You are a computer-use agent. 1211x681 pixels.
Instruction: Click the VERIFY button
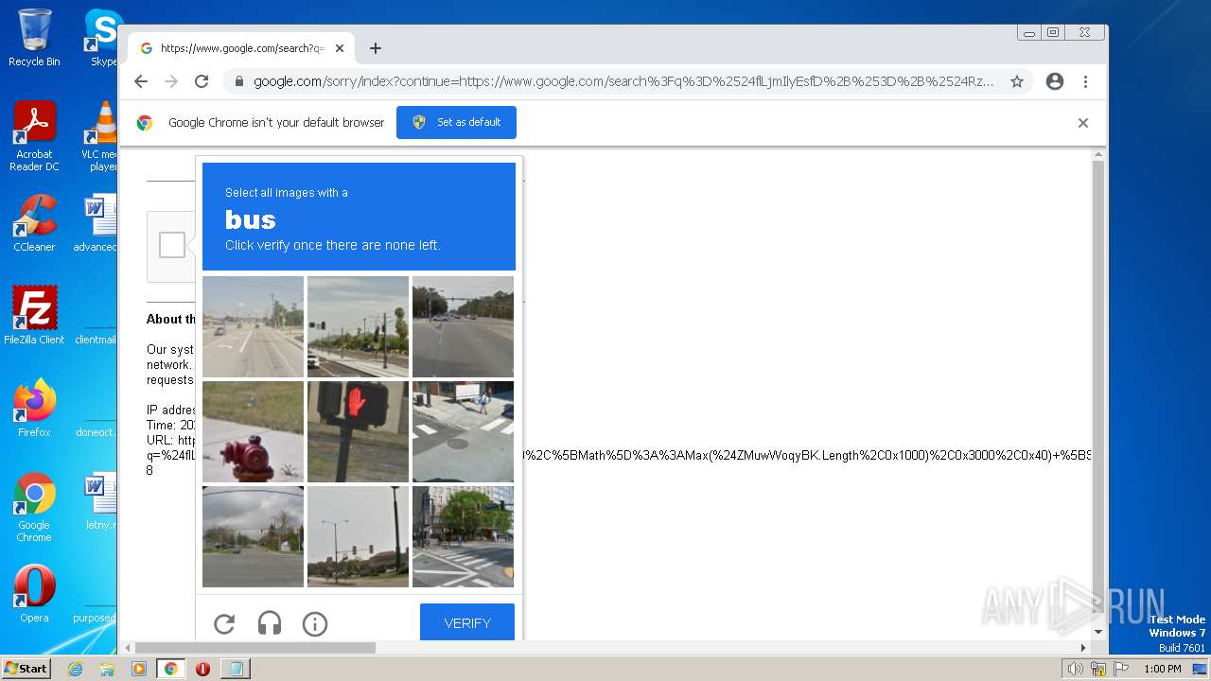click(467, 622)
